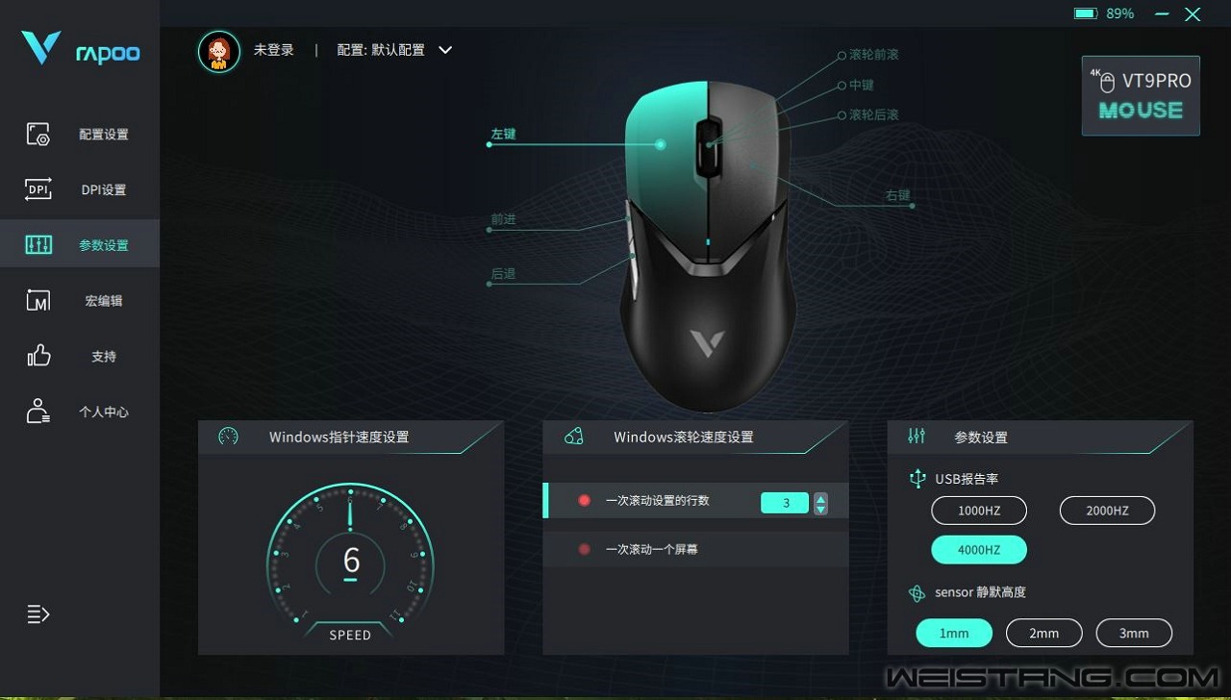Click the 个人中心 user icon
Image resolution: width=1231 pixels, height=700 pixels.
point(38,412)
